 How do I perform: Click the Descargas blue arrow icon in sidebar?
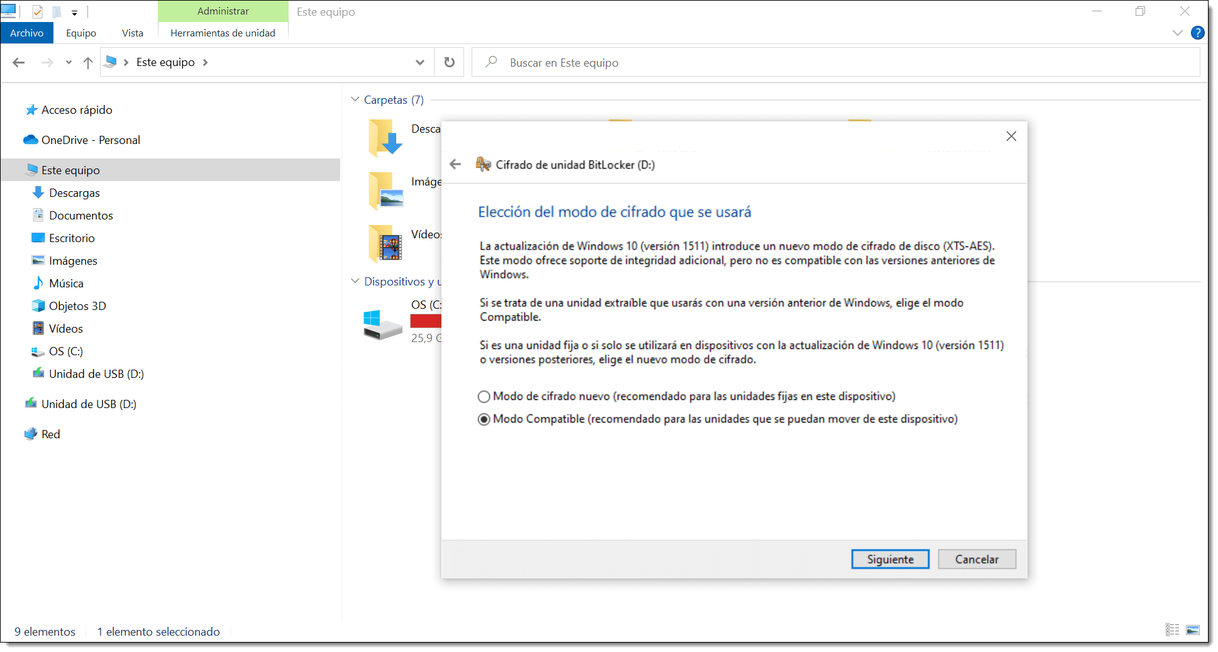point(38,192)
